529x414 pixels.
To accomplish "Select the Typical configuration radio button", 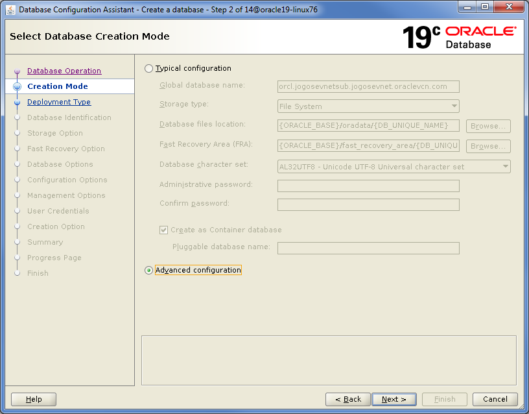I will [149, 68].
